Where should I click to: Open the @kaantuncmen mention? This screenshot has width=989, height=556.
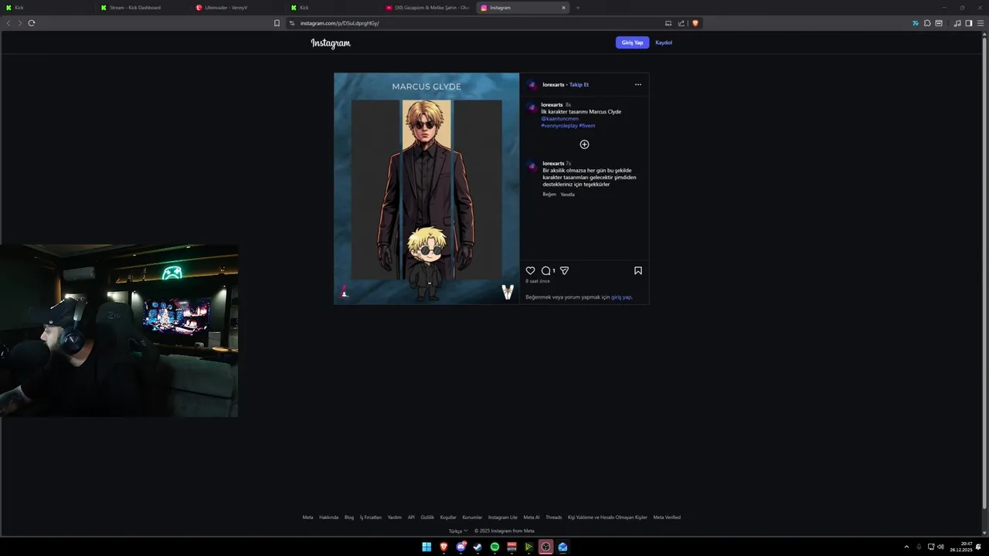point(559,119)
